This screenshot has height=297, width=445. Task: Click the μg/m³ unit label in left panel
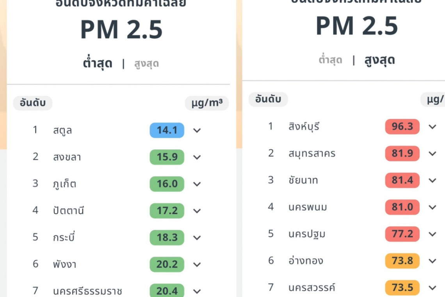207,103
